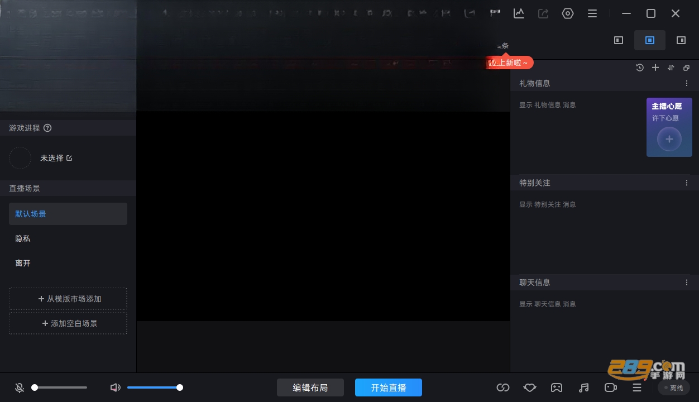
Task: Click the black live preview canvas
Action: (x=323, y=216)
